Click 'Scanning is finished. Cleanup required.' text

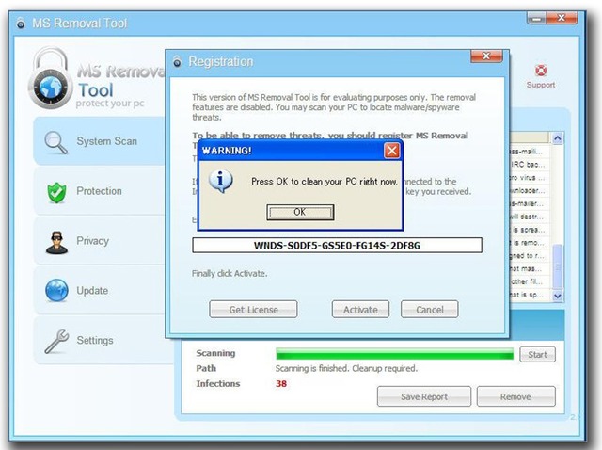tap(346, 368)
